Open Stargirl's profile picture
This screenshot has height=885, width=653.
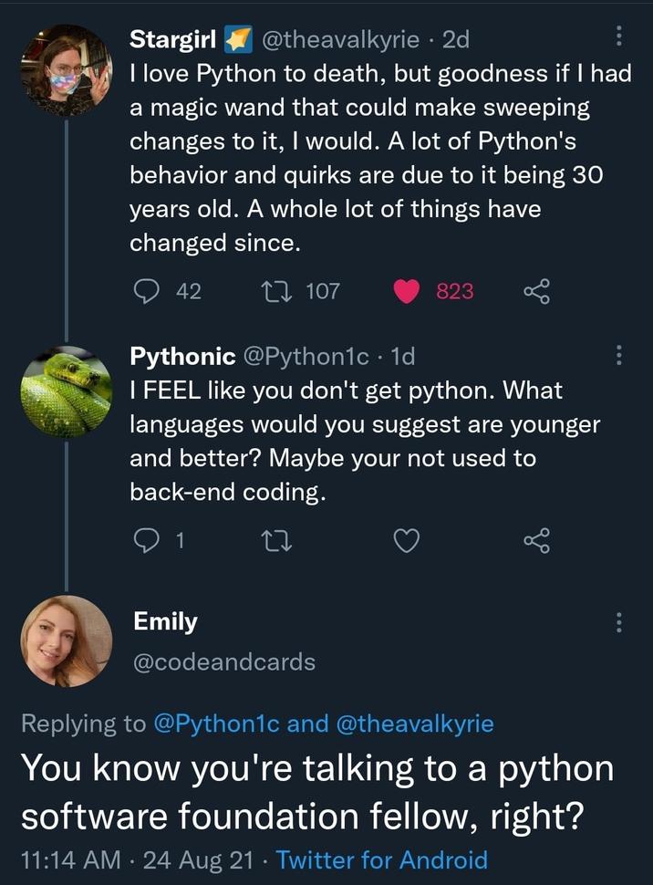66,70
